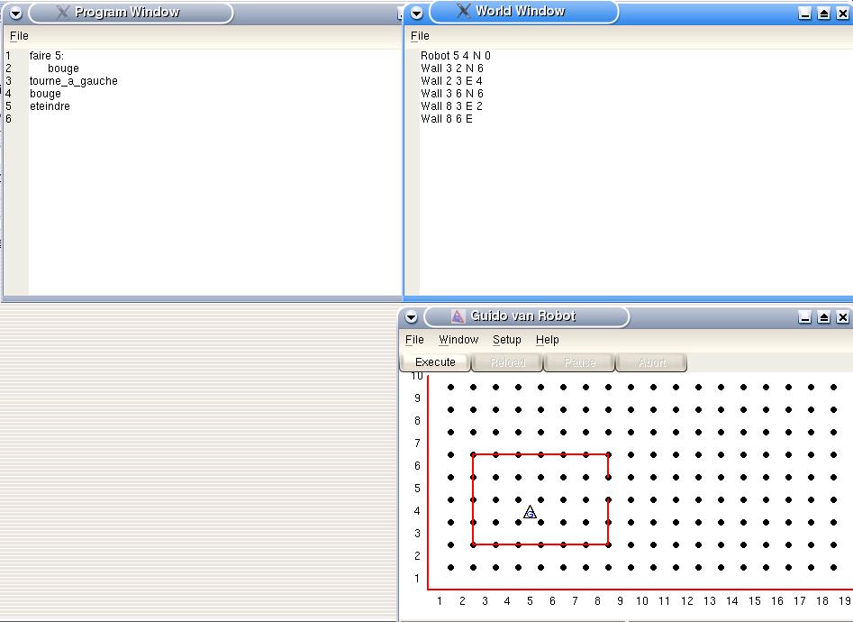The width and height of the screenshot is (853, 622).
Task: Click the 'faire 5:' program line
Action: click(x=47, y=56)
